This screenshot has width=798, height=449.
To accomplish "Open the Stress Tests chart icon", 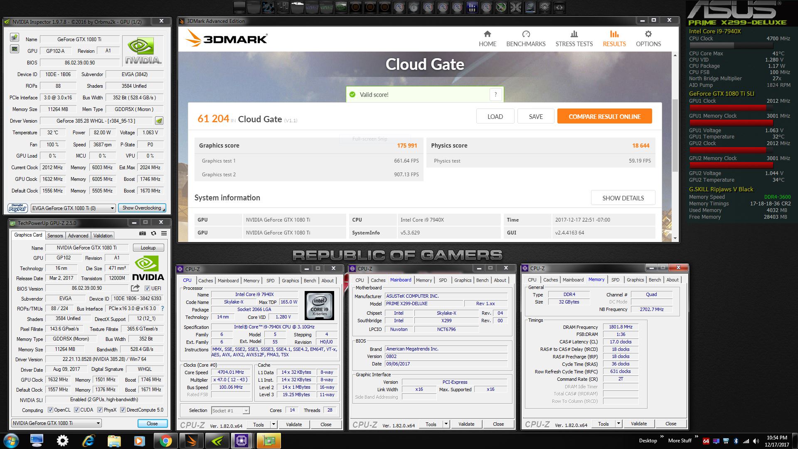I will 574,34.
